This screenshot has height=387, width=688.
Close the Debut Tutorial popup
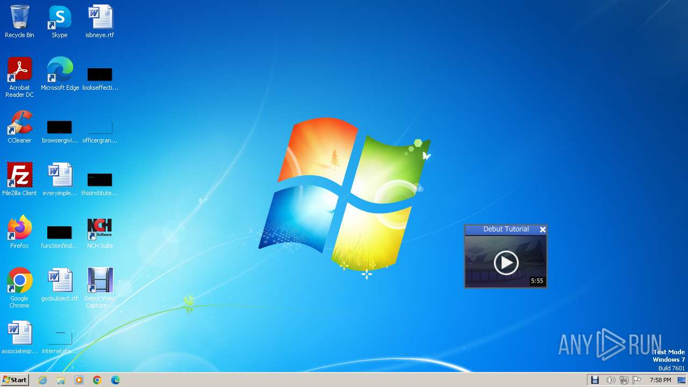[543, 230]
